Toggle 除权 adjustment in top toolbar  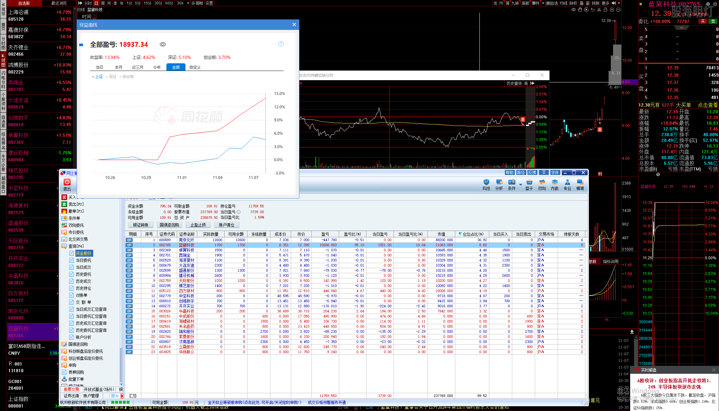point(573,3)
